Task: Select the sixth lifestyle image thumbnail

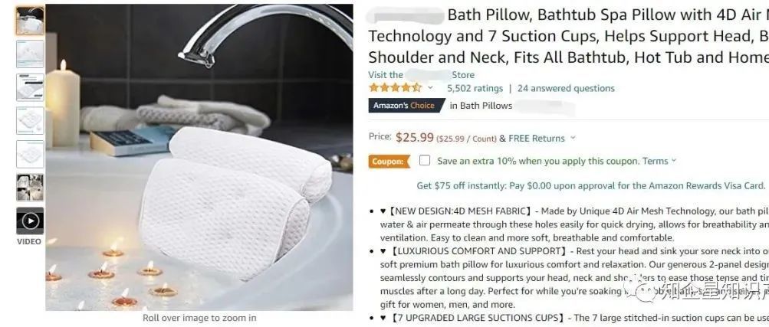Action: 30,187
